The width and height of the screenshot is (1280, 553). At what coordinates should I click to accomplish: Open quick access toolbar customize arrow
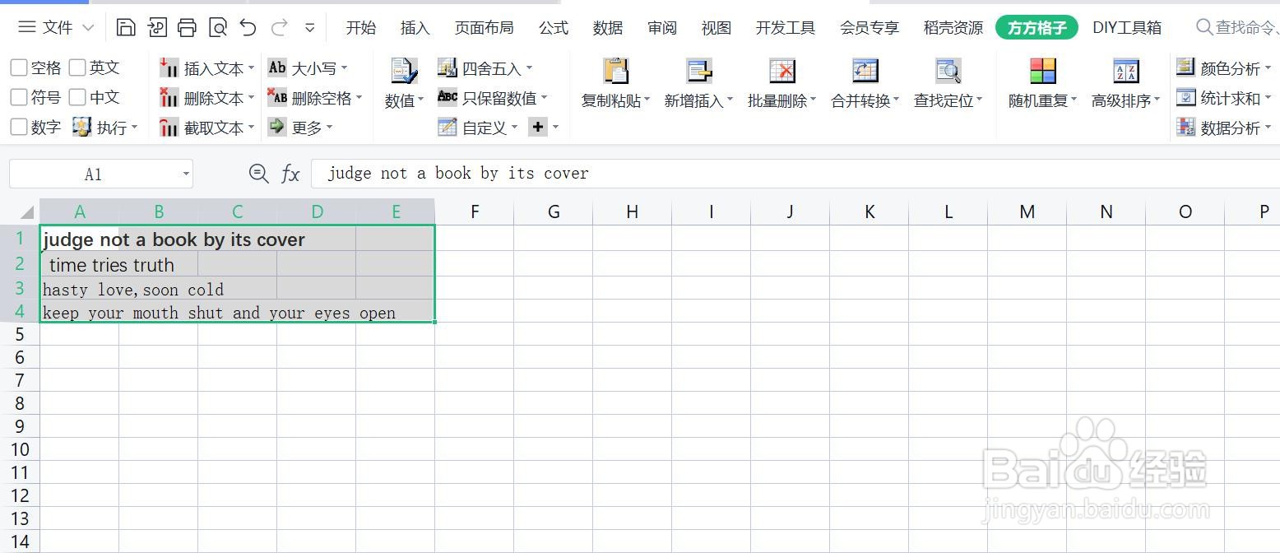pos(310,27)
